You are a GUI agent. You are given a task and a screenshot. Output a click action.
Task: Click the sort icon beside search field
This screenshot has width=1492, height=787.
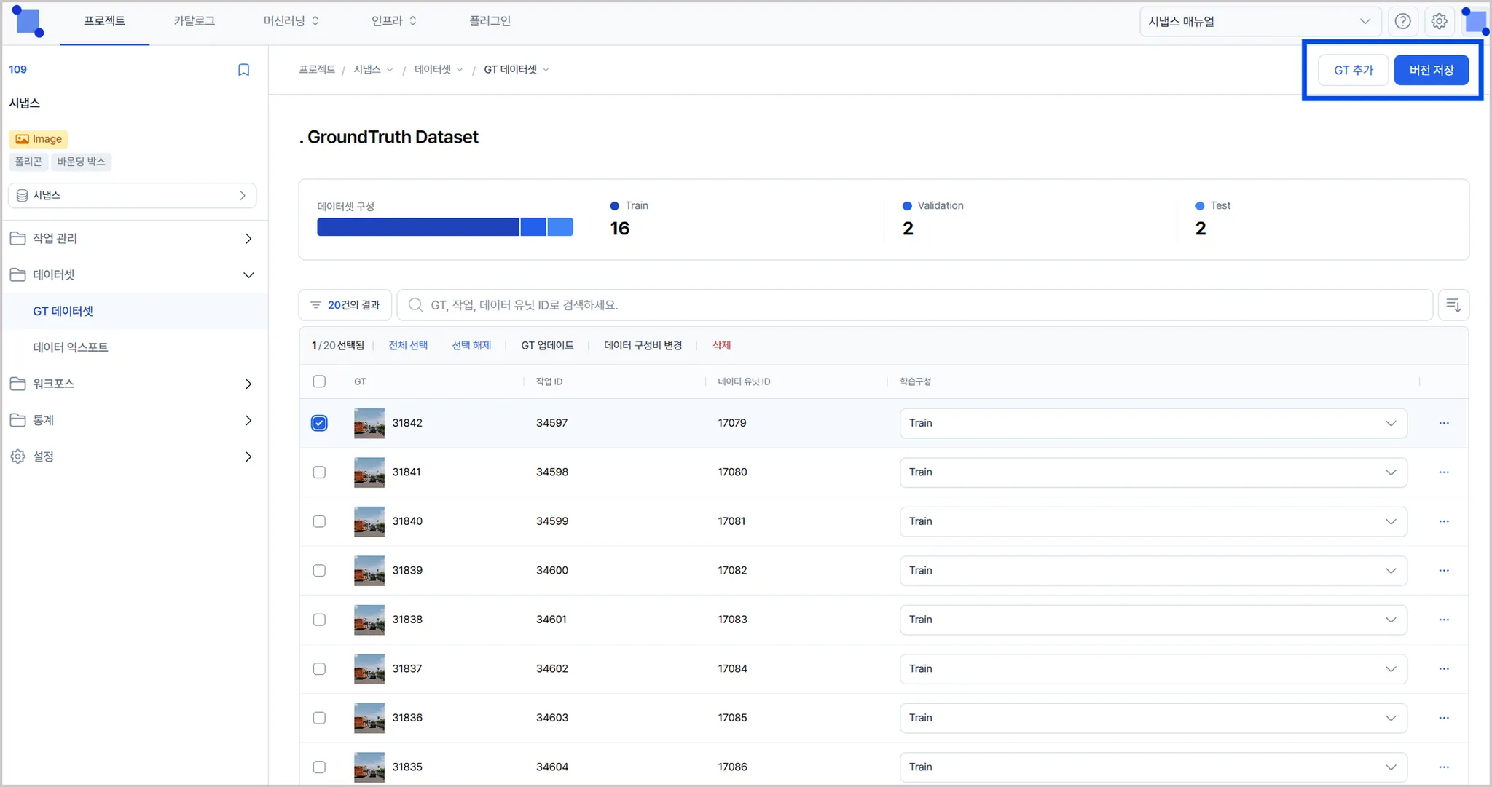1453,305
